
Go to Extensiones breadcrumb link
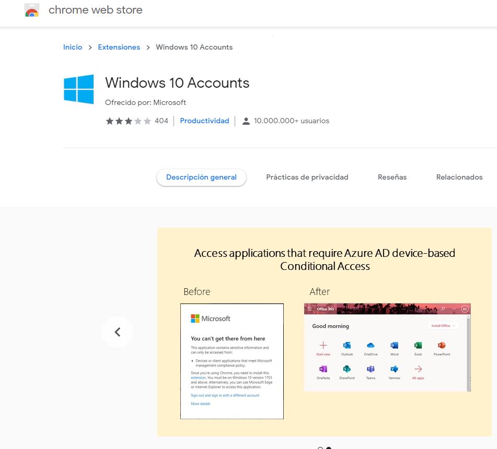tap(119, 47)
